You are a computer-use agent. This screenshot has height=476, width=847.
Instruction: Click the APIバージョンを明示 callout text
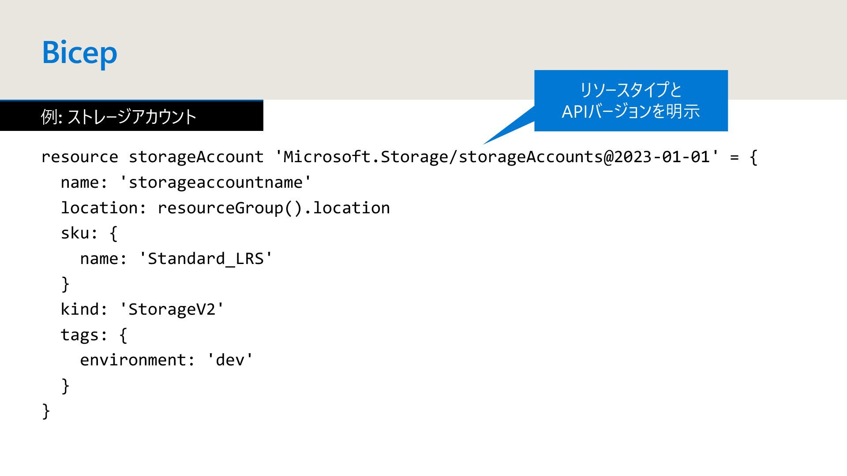(x=630, y=111)
